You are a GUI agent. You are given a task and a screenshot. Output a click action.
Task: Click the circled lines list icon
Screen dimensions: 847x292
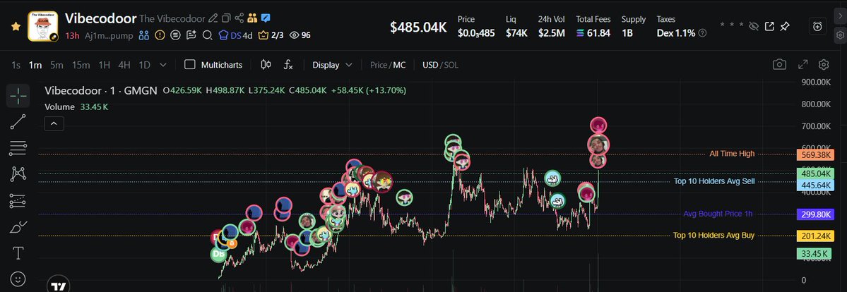point(176,35)
